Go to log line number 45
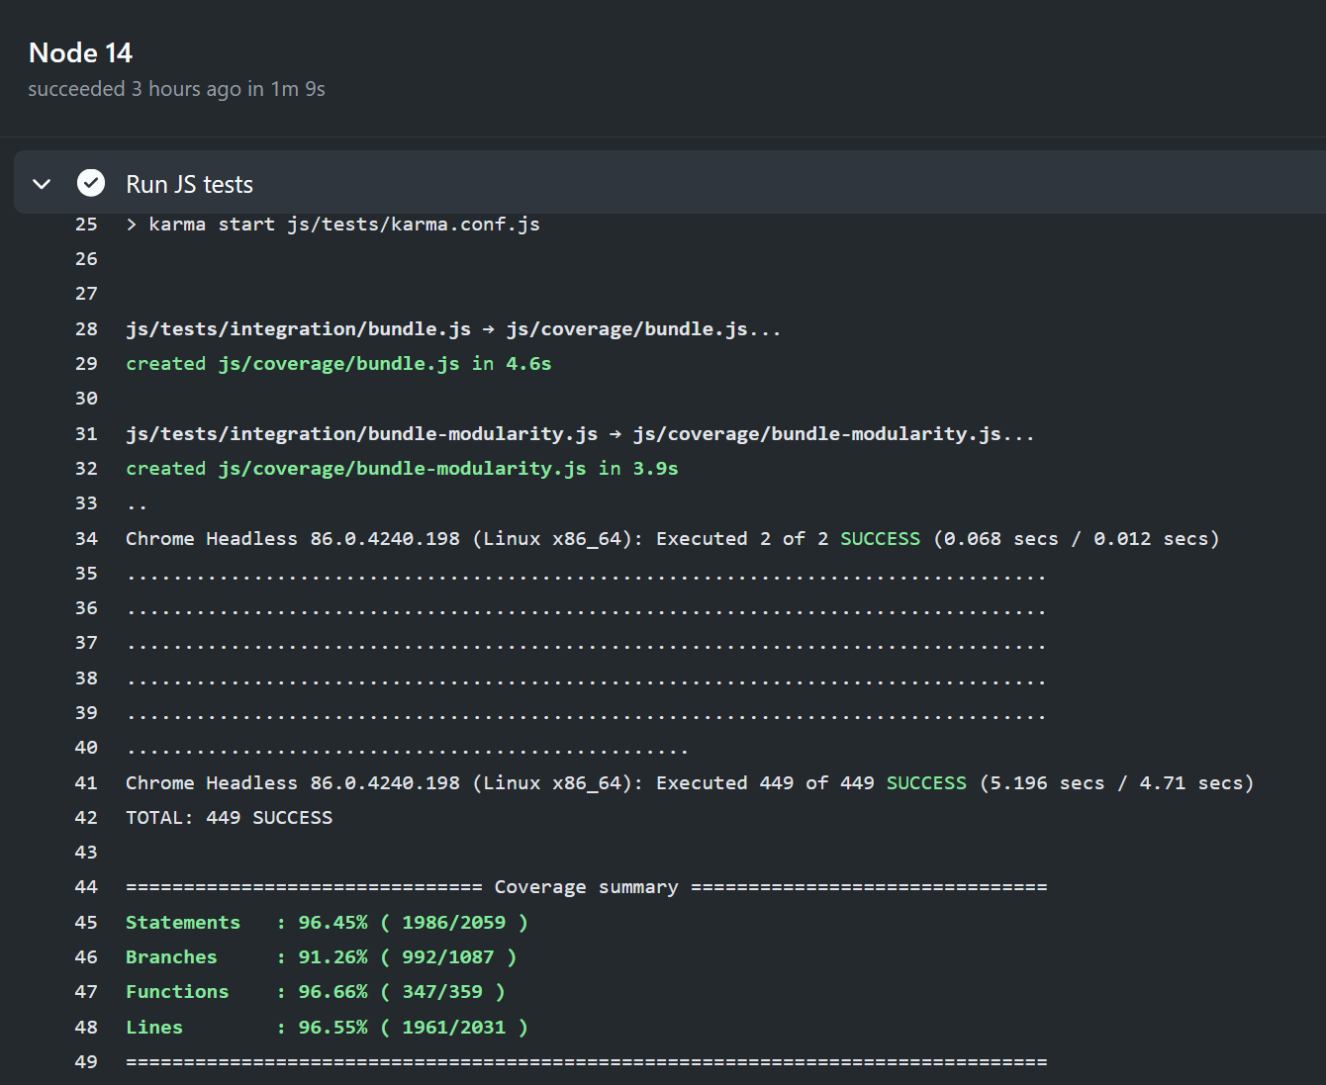 tap(86, 923)
